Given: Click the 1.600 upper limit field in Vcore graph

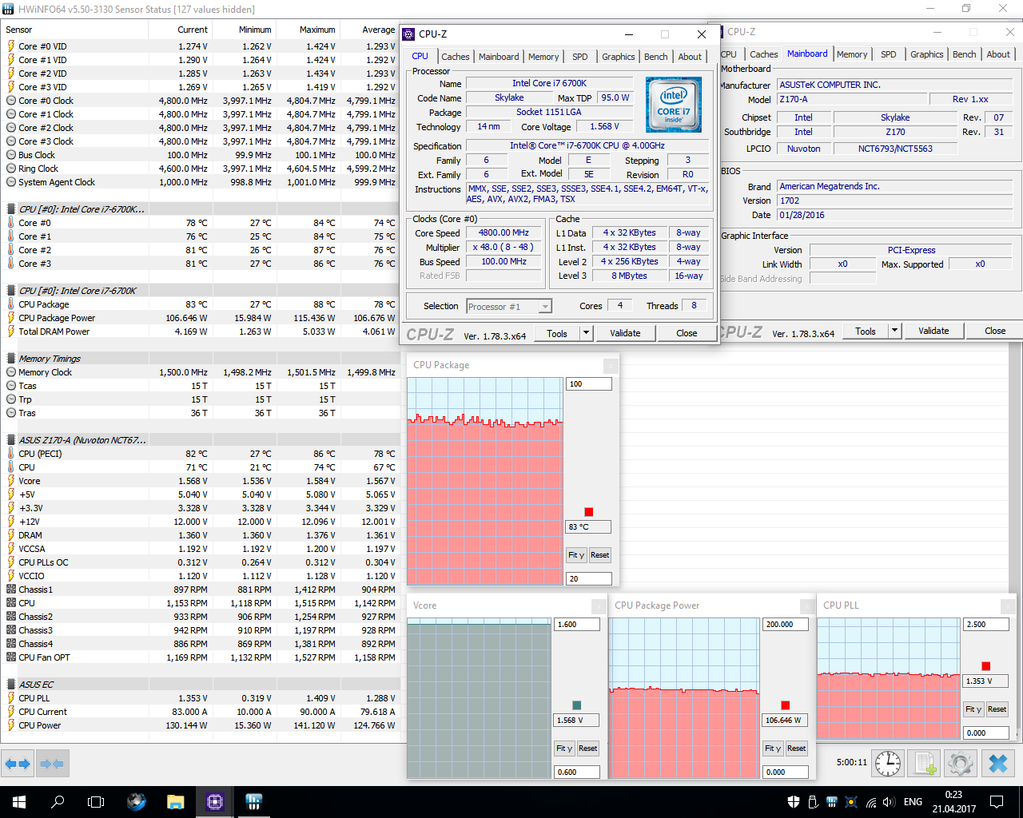Looking at the screenshot, I should (577, 625).
